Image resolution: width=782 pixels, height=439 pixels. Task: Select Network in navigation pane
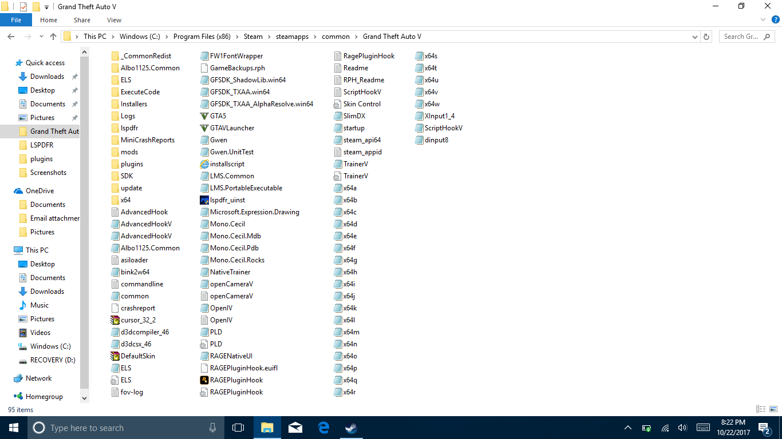38,378
